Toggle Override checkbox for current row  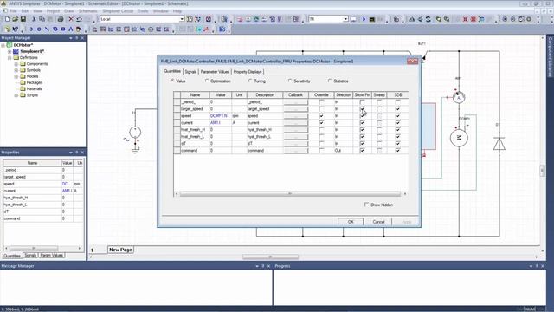pyautogui.click(x=321, y=123)
